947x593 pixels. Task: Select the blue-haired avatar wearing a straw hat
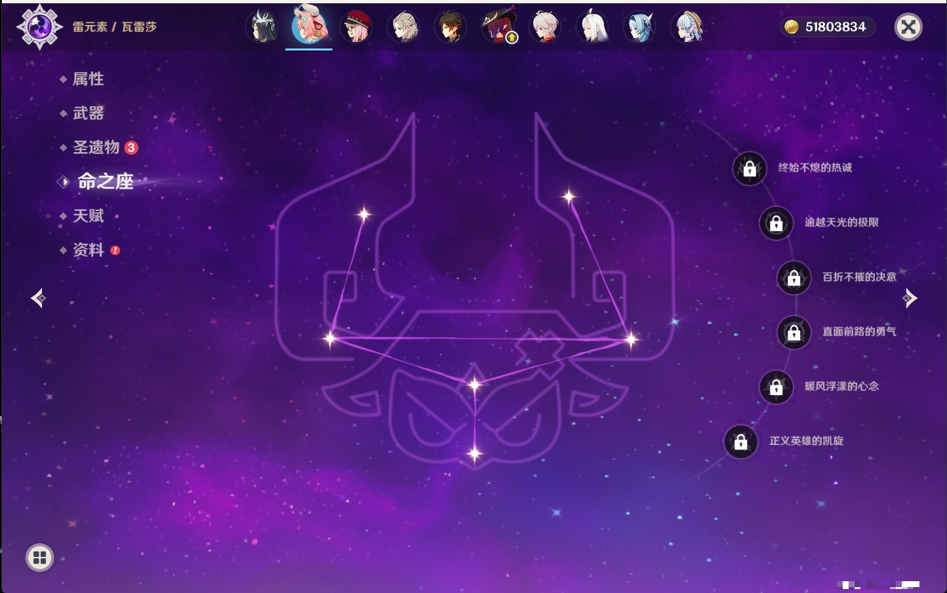click(688, 27)
